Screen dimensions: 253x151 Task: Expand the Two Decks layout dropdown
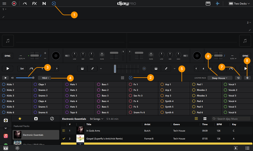(x=239, y=4)
